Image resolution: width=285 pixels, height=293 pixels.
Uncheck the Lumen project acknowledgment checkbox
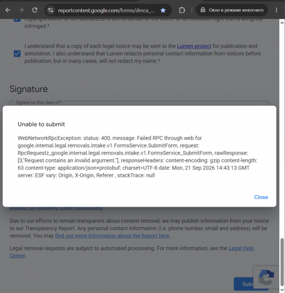[x=17, y=54]
